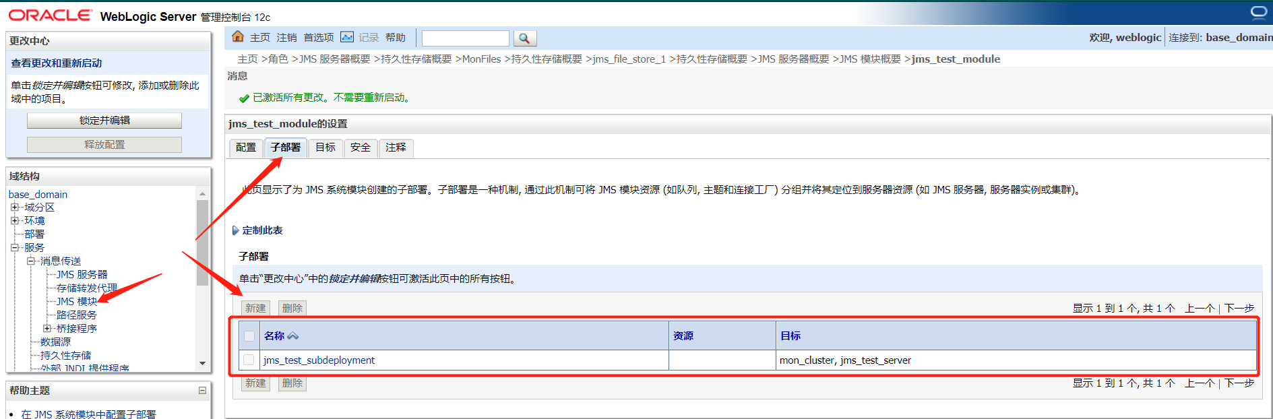Viewport: 1273px width, 419px height.
Task: Click the sort arrow beside the Name column
Action: [292, 335]
